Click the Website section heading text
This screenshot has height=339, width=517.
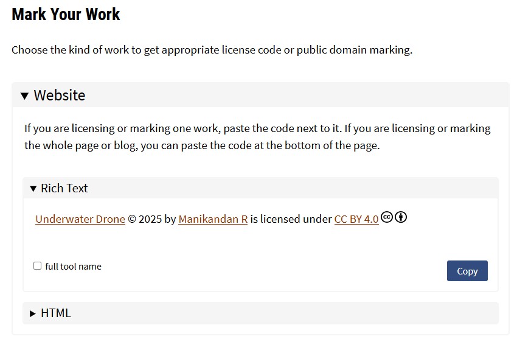coord(60,96)
